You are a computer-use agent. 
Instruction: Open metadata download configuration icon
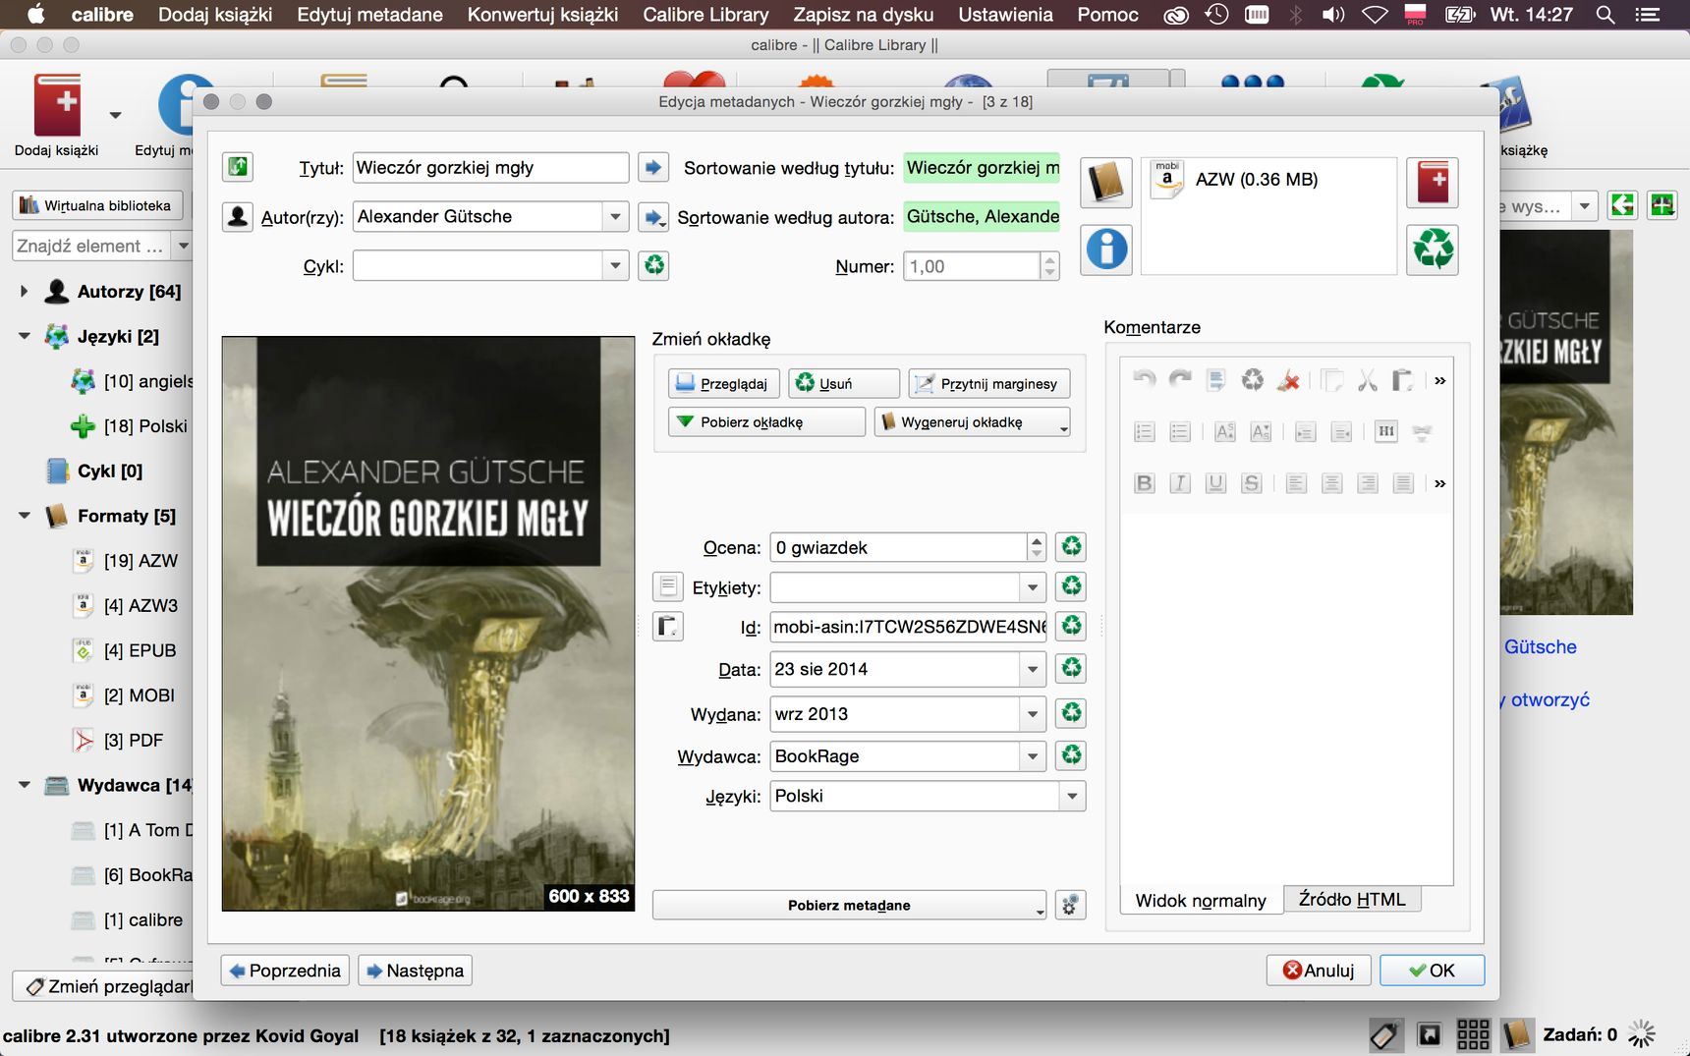click(x=1070, y=905)
